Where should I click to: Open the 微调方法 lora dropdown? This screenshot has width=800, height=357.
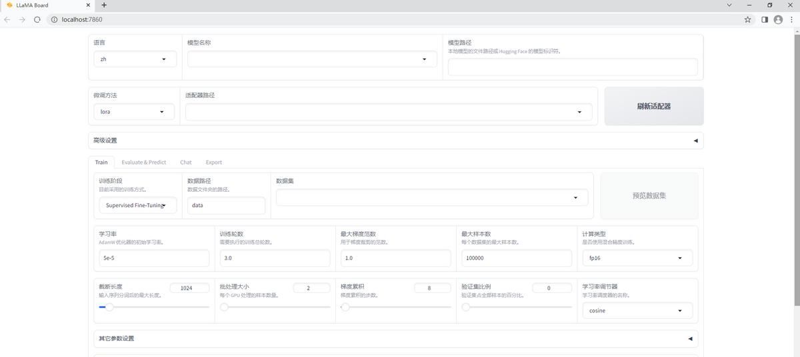point(133,112)
